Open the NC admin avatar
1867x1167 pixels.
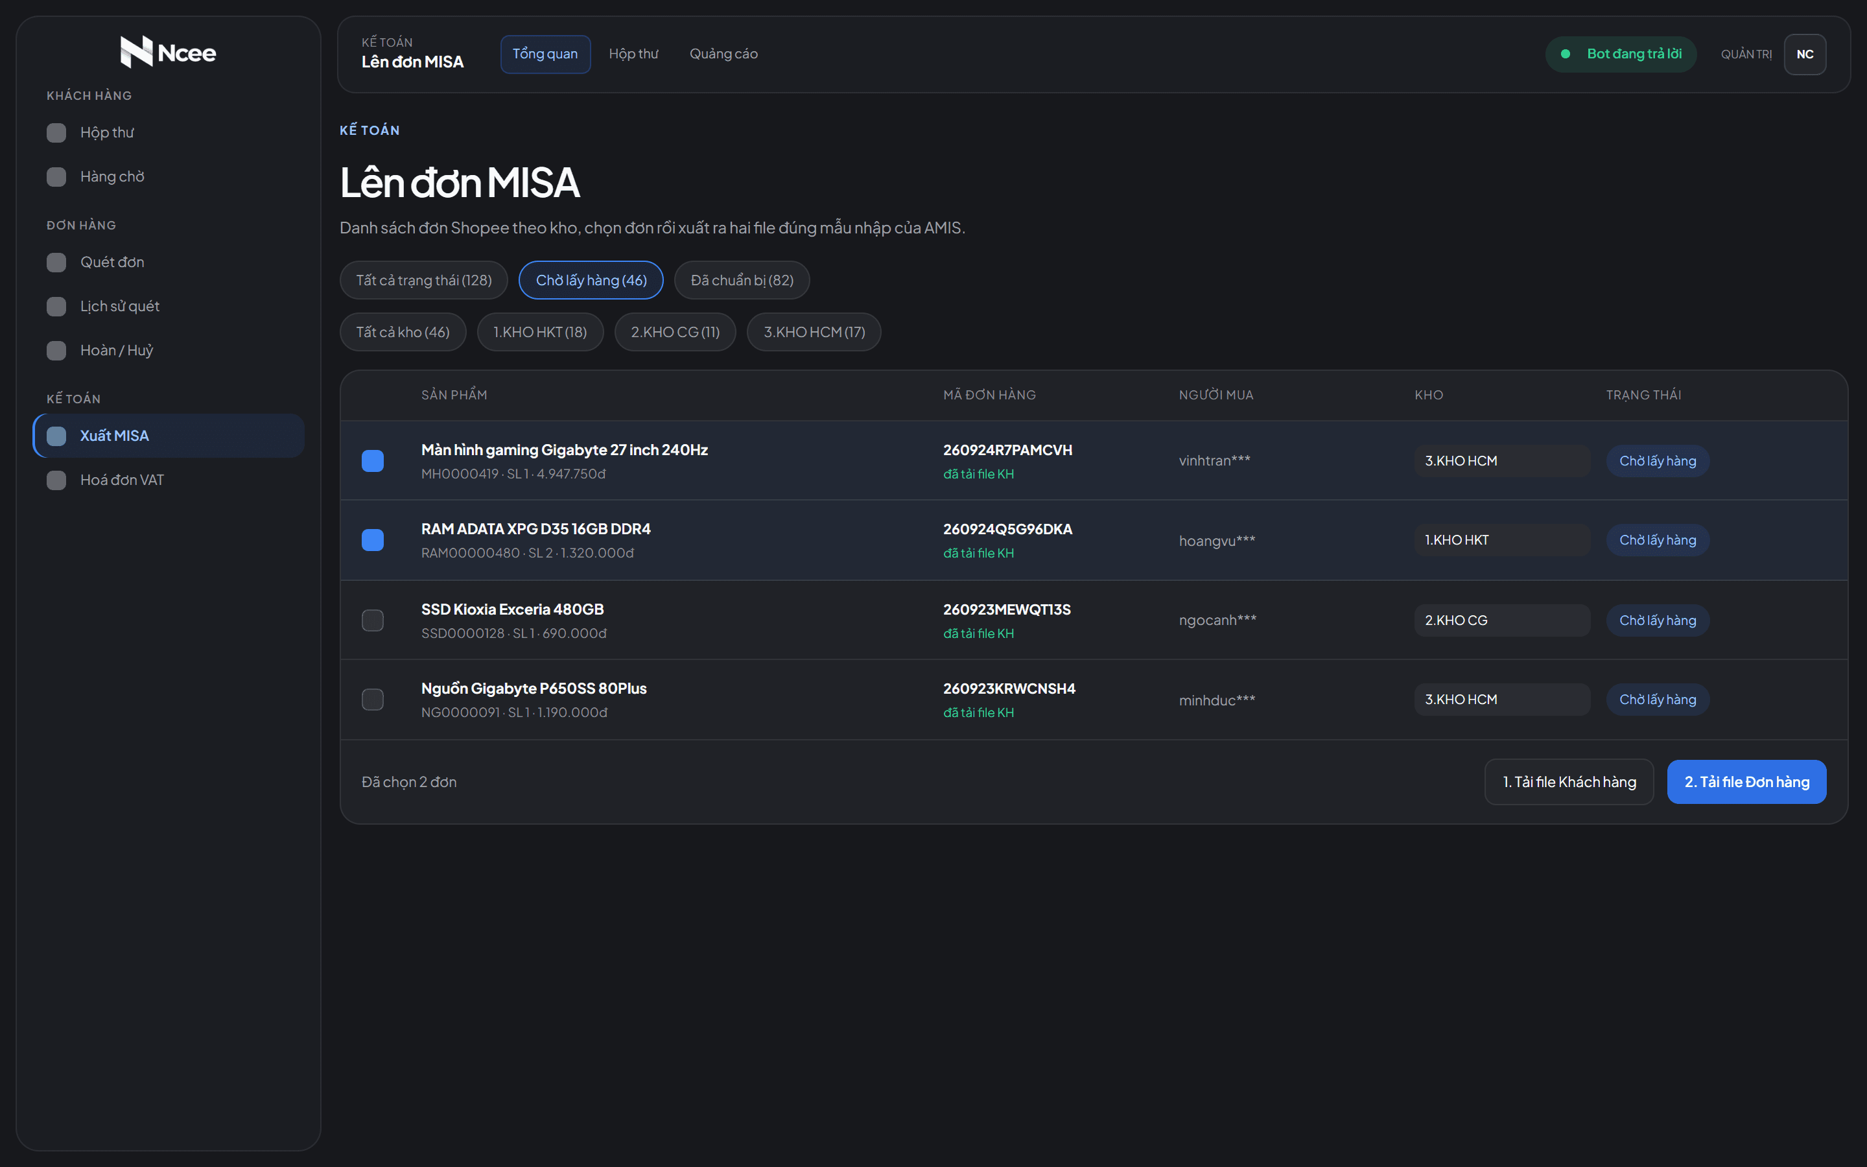click(1805, 54)
